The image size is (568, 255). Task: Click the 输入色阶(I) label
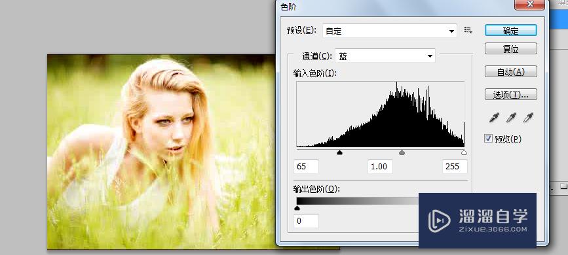(x=314, y=73)
